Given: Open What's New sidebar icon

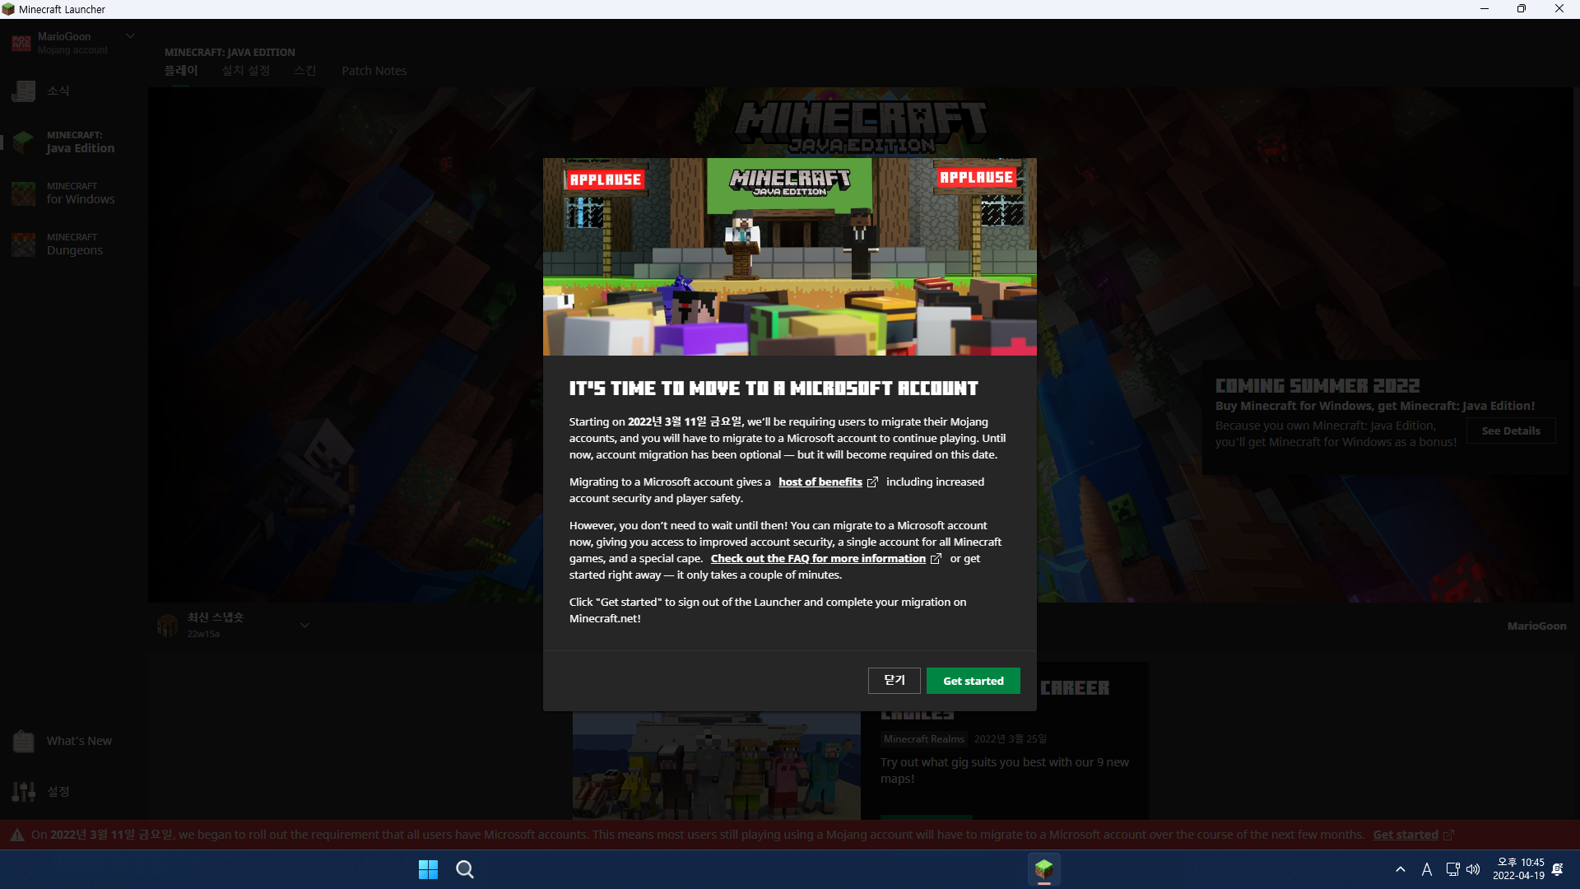Looking at the screenshot, I should click(24, 741).
